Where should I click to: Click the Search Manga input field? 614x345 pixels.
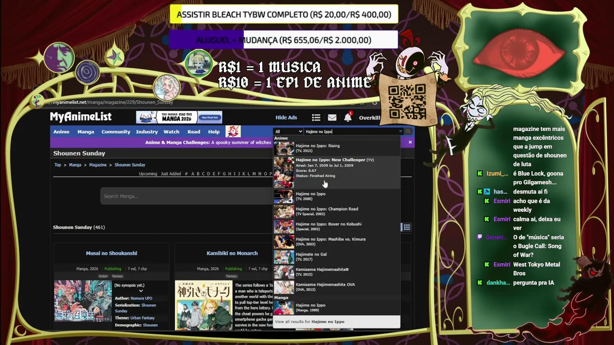(187, 196)
